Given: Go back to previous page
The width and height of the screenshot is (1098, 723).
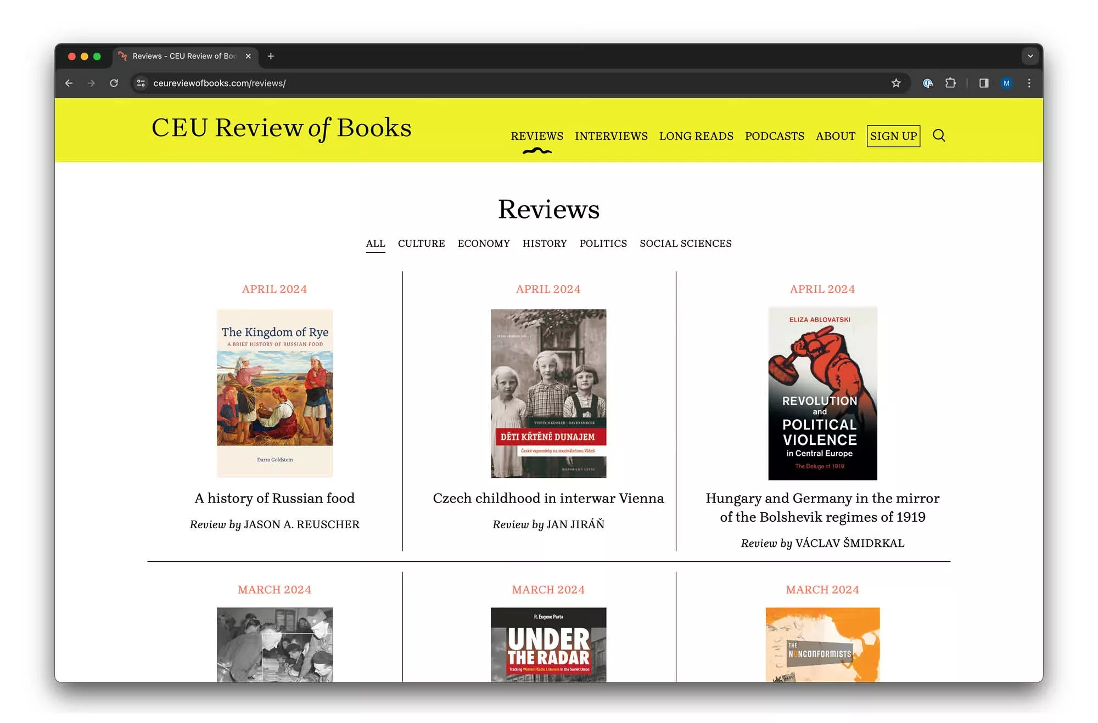Looking at the screenshot, I should (69, 83).
